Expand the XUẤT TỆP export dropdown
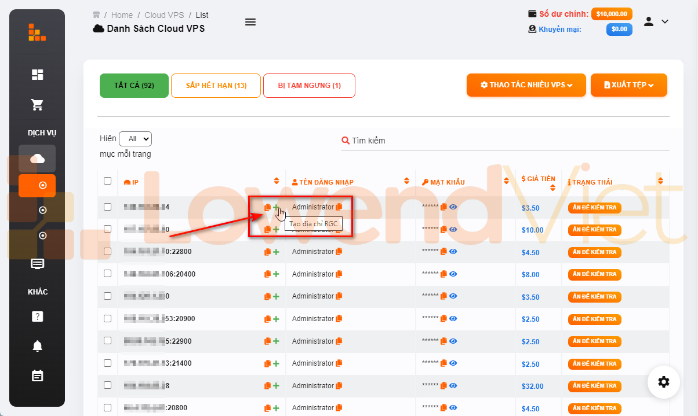The height and width of the screenshot is (416, 698). [628, 85]
